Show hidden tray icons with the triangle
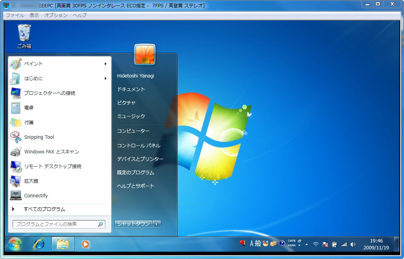The height and width of the screenshot is (259, 404). (306, 244)
